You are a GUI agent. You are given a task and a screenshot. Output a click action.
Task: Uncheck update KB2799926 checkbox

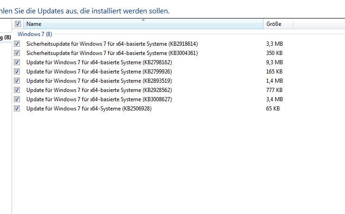tap(17, 72)
